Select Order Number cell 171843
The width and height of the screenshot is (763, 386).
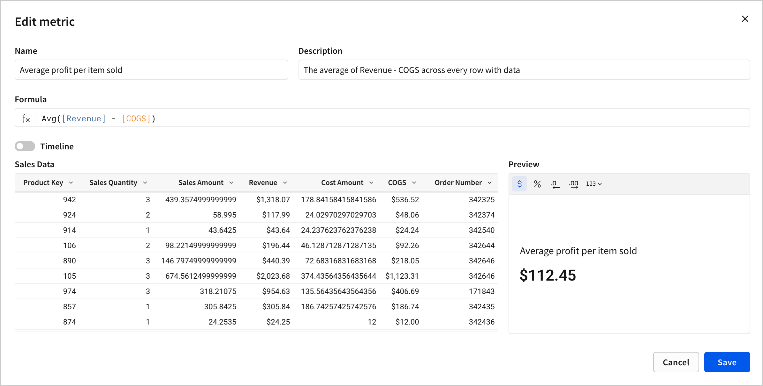click(x=481, y=291)
